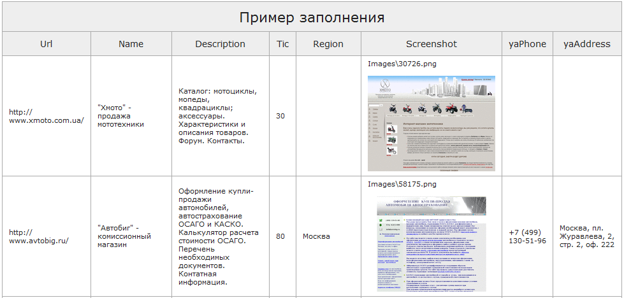
Task: Click the Name column header
Action: pyautogui.click(x=131, y=44)
